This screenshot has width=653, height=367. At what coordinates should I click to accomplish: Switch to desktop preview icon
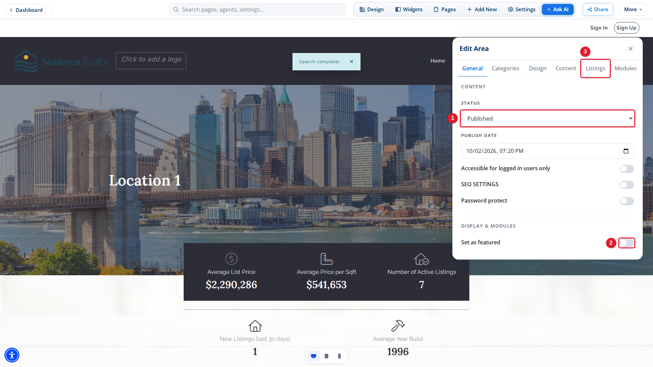click(314, 356)
